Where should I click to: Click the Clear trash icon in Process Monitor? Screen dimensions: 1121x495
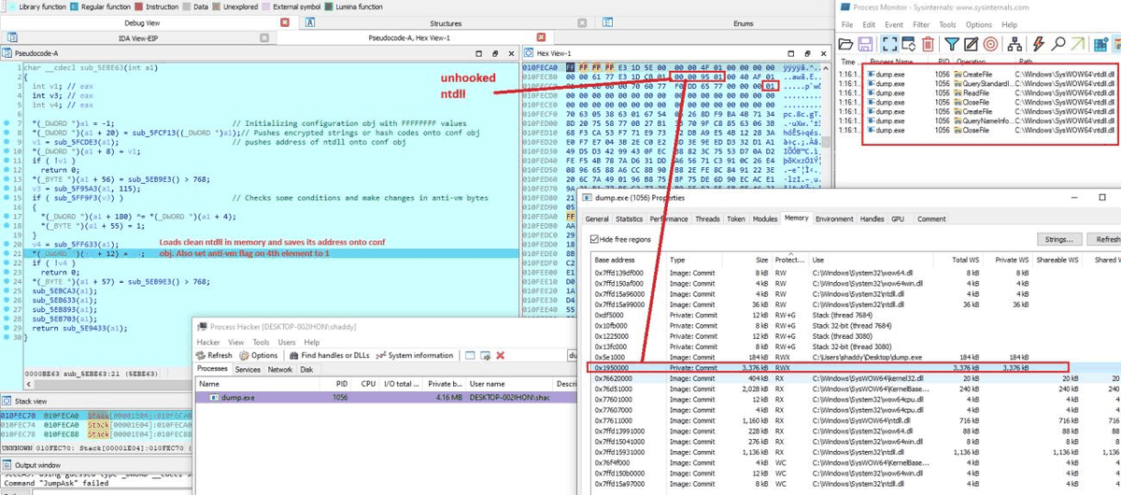[928, 44]
